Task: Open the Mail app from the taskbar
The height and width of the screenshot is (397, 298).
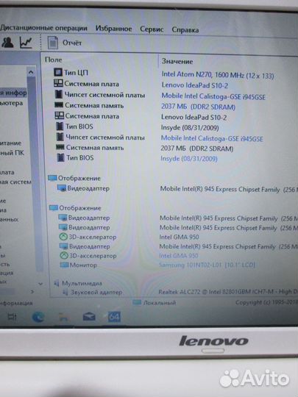Action: click(89, 316)
